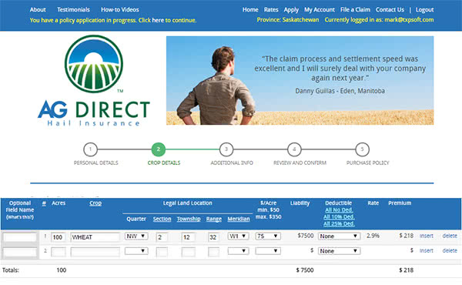Click the logged-in email mark@txpsoft.com
462x285 pixels.
pyautogui.click(x=409, y=20)
